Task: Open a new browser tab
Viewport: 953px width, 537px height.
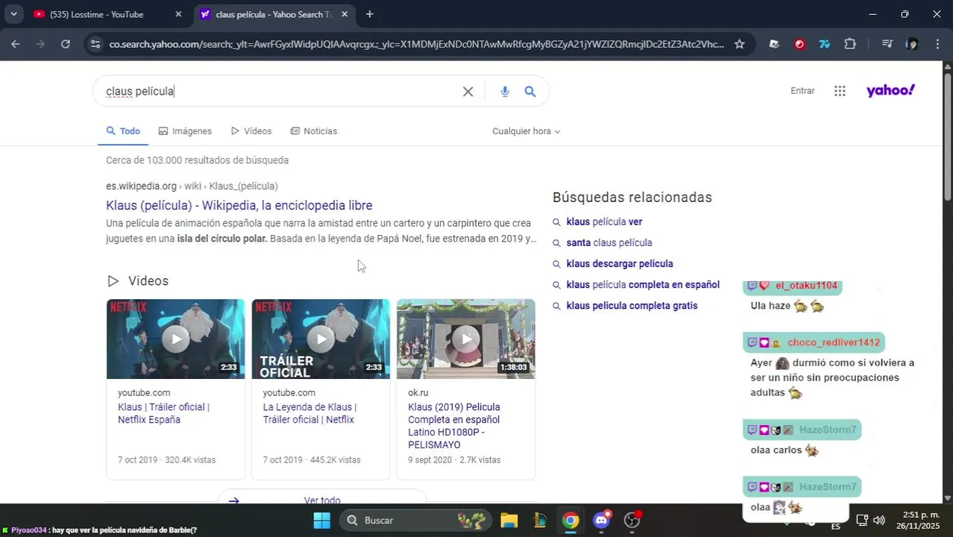Action: [369, 14]
